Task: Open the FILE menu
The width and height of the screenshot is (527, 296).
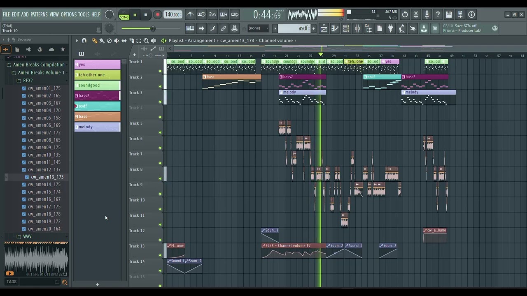Action: tap(6, 14)
